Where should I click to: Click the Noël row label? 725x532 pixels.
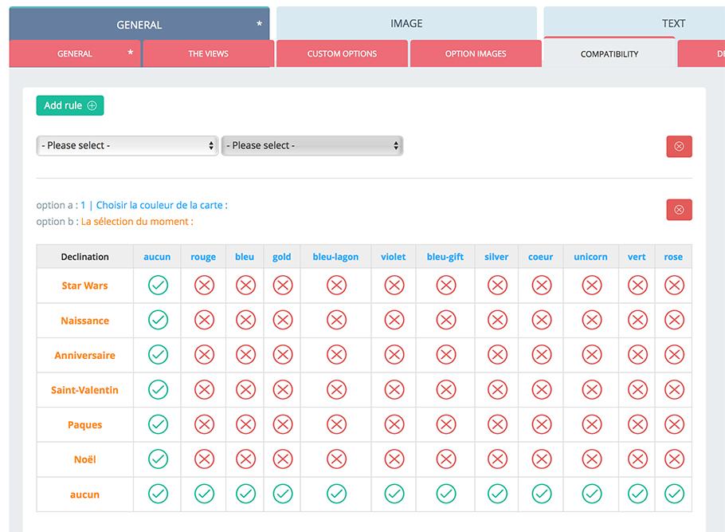pos(85,459)
